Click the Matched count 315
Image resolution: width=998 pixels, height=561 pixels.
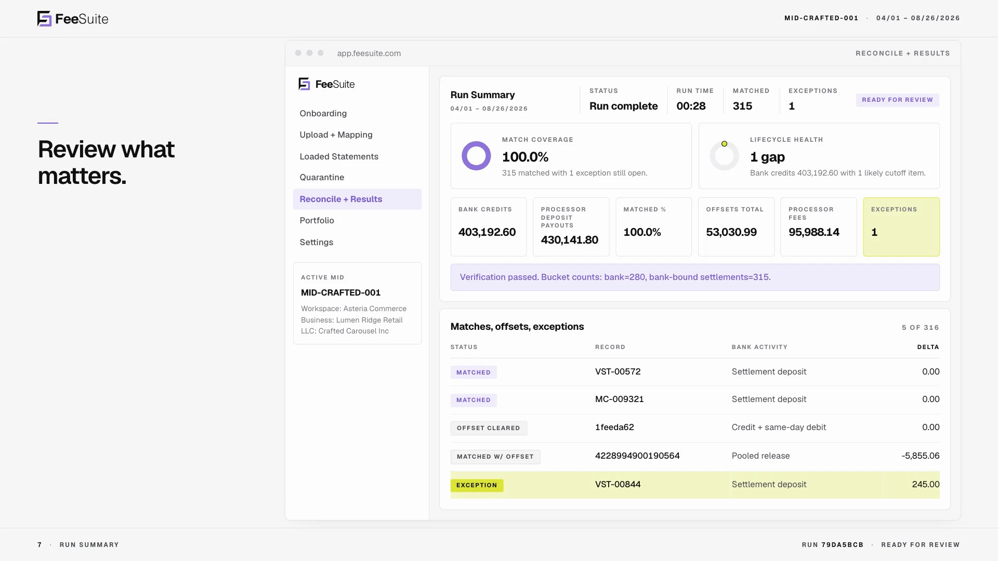pos(742,106)
